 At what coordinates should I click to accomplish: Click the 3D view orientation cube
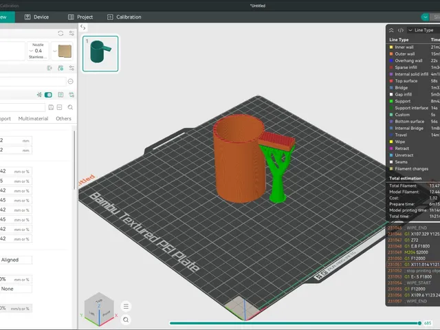point(99,309)
